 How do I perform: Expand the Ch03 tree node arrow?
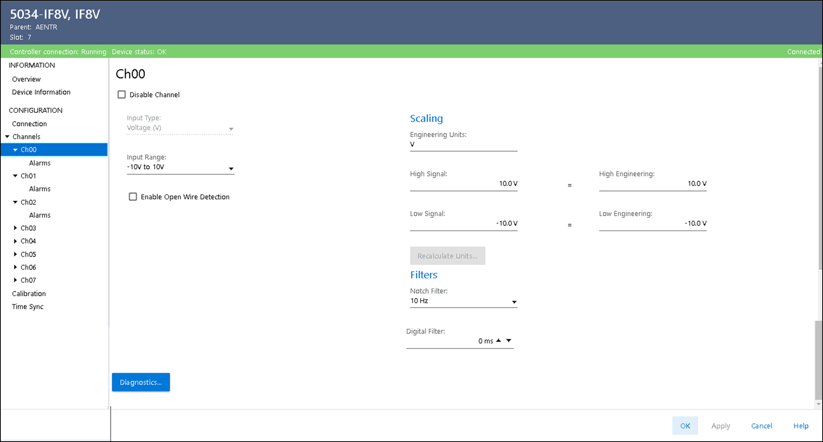point(15,228)
